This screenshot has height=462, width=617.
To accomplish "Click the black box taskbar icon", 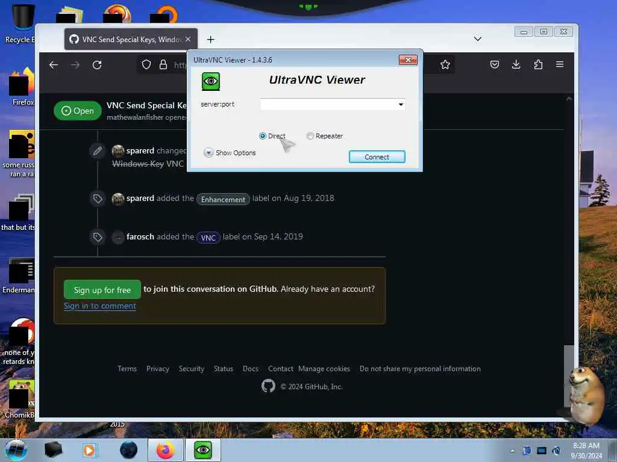I will (x=54, y=450).
